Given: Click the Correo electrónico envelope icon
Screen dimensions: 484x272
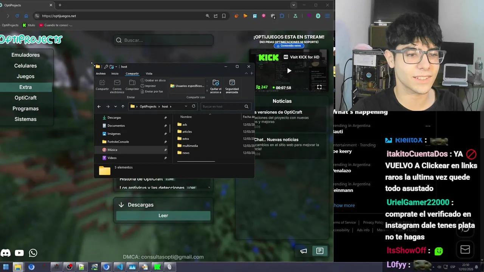Looking at the screenshot, I should coord(117,86).
